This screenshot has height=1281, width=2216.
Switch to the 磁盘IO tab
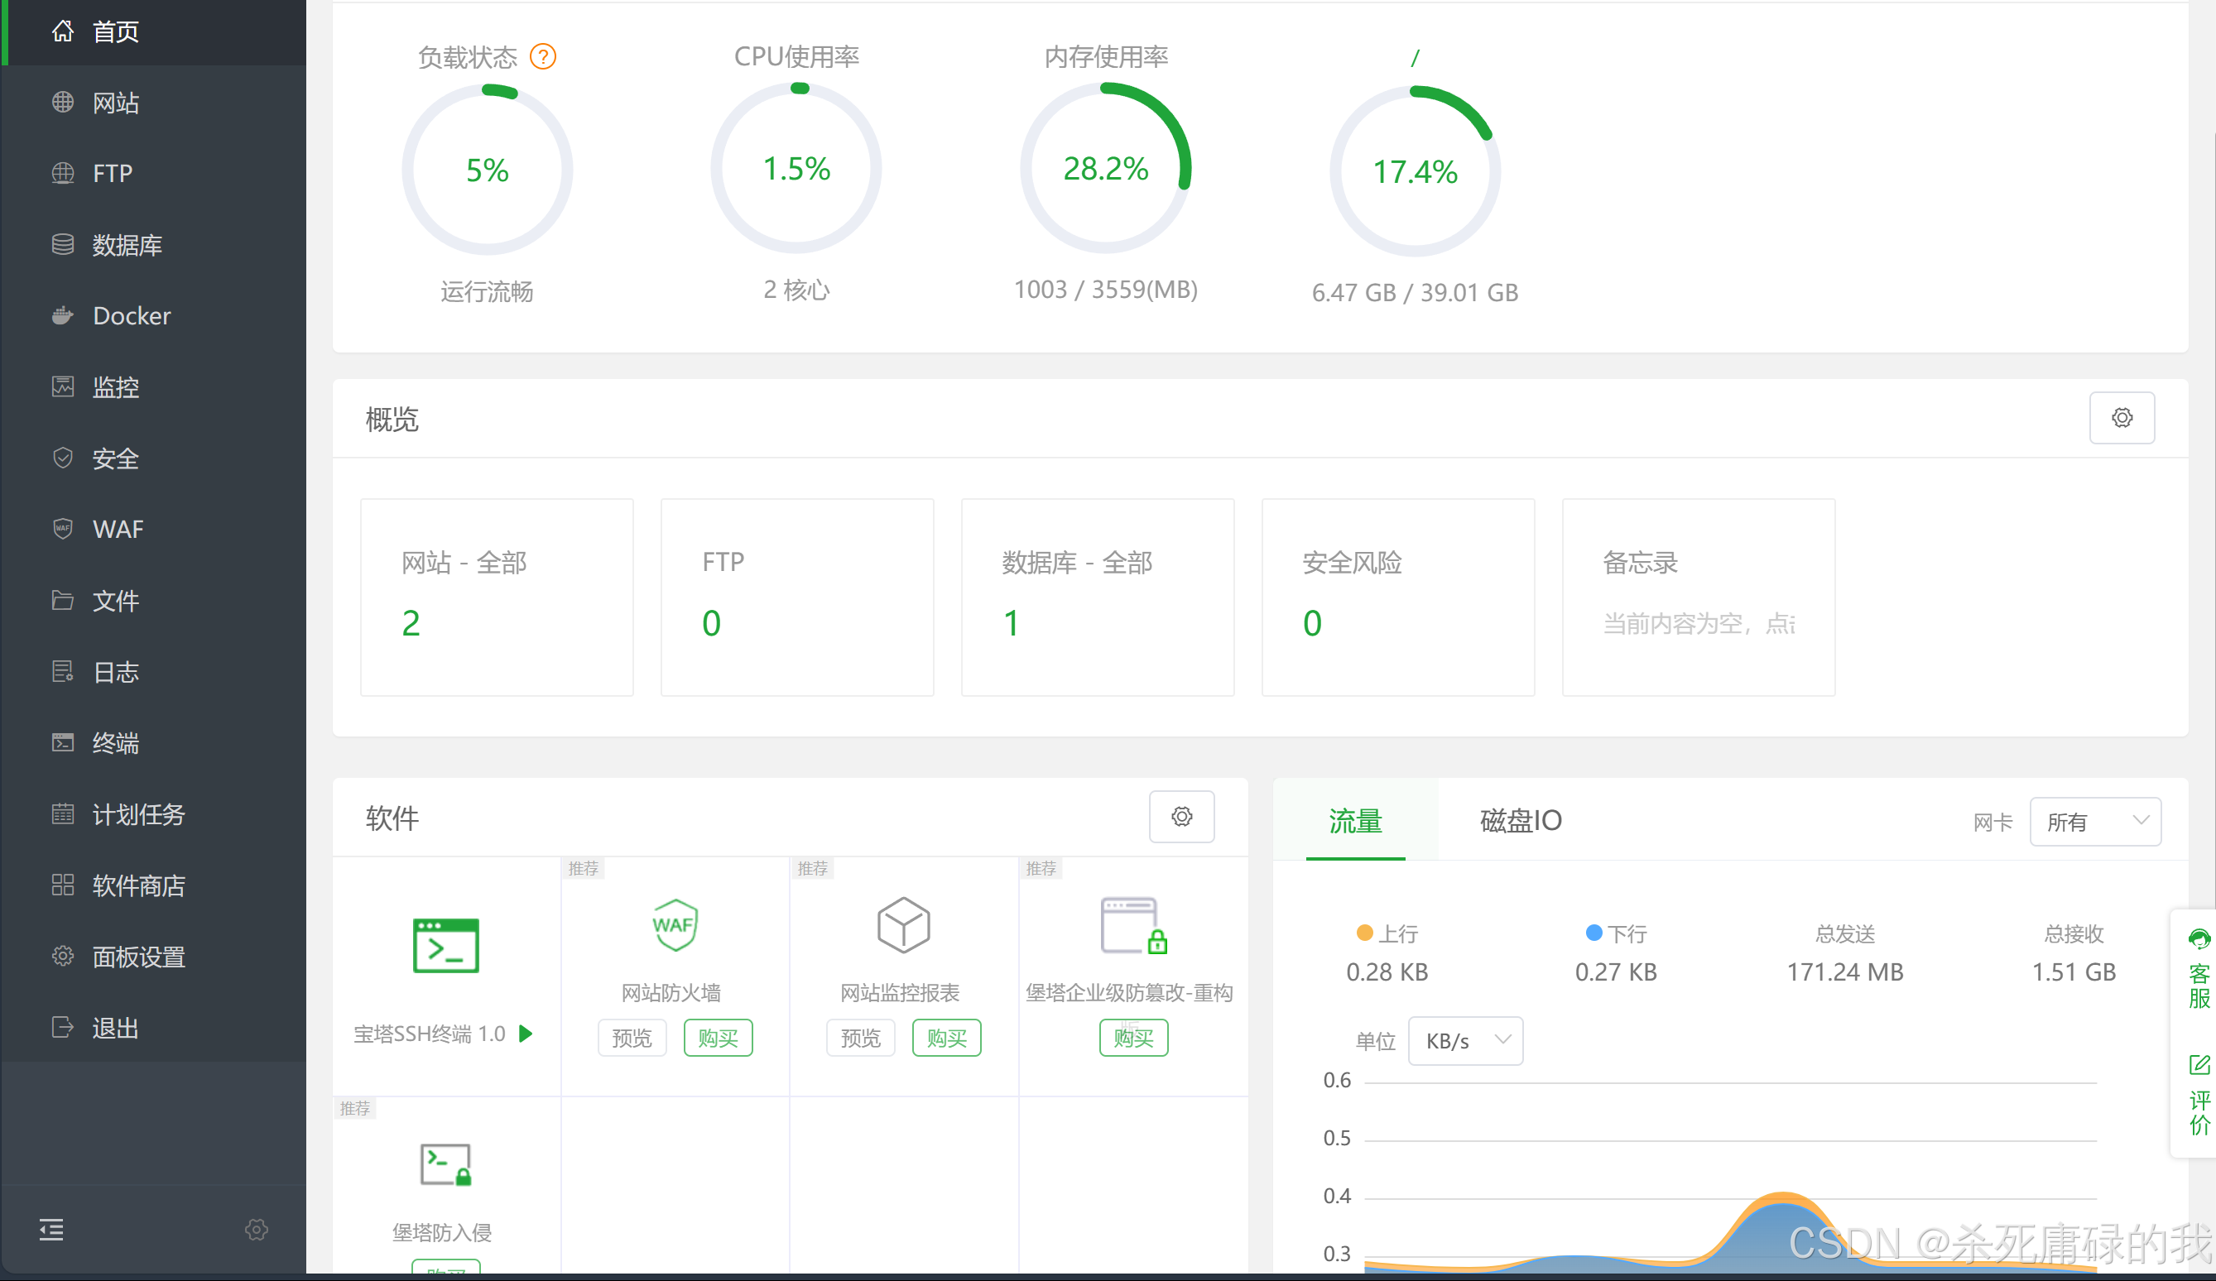[1521, 820]
